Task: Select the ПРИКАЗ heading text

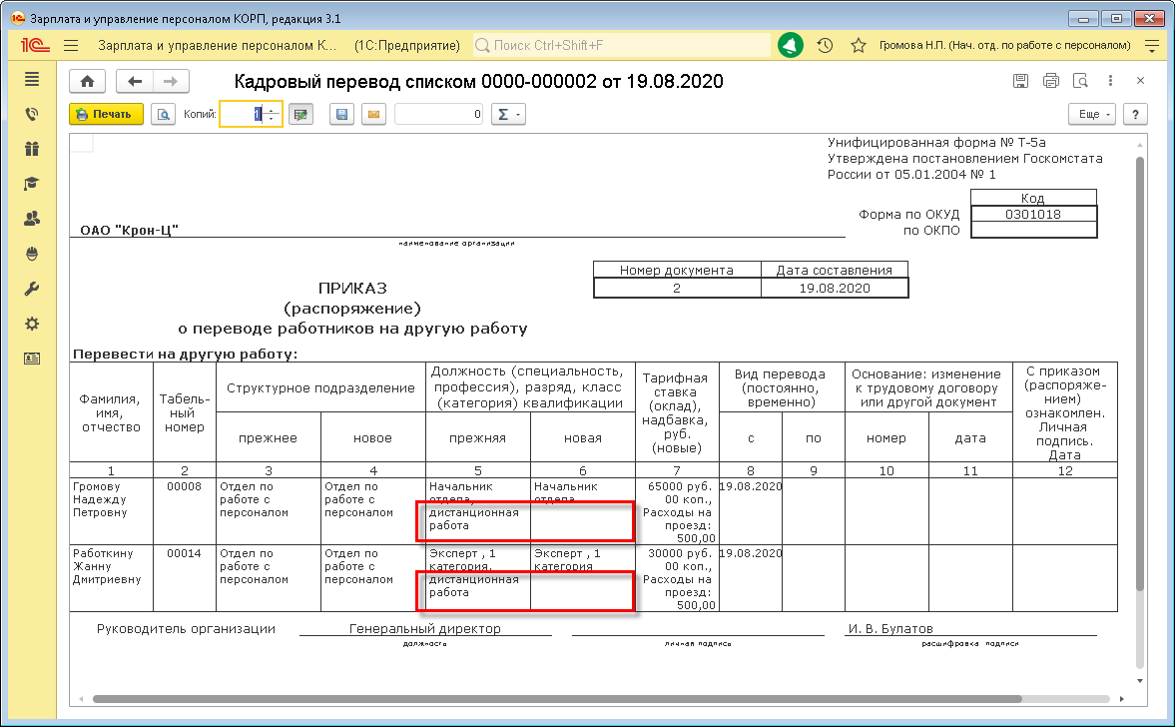Action: pos(352,289)
